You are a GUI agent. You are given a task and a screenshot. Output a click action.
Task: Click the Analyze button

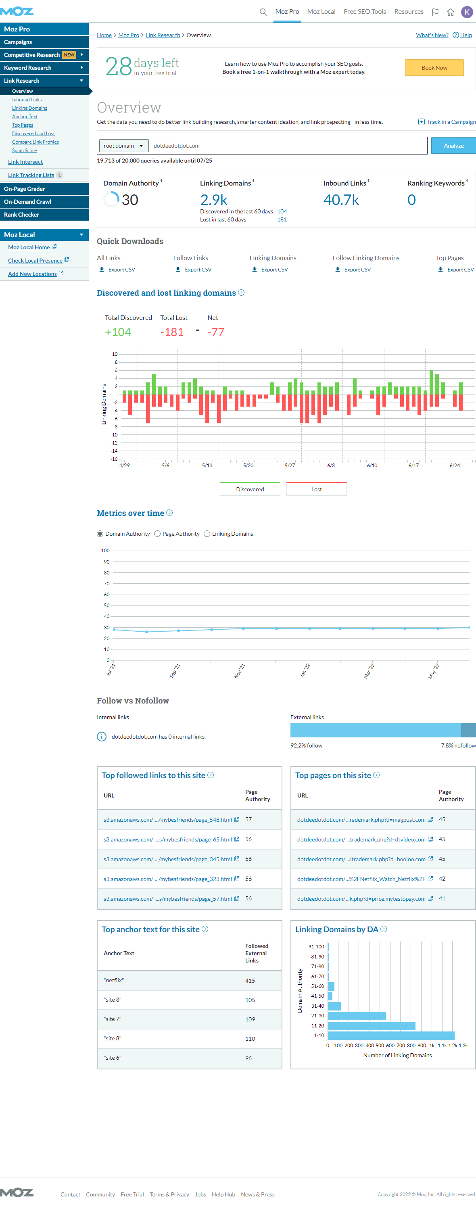click(453, 146)
